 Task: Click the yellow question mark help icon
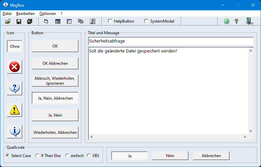point(236,21)
